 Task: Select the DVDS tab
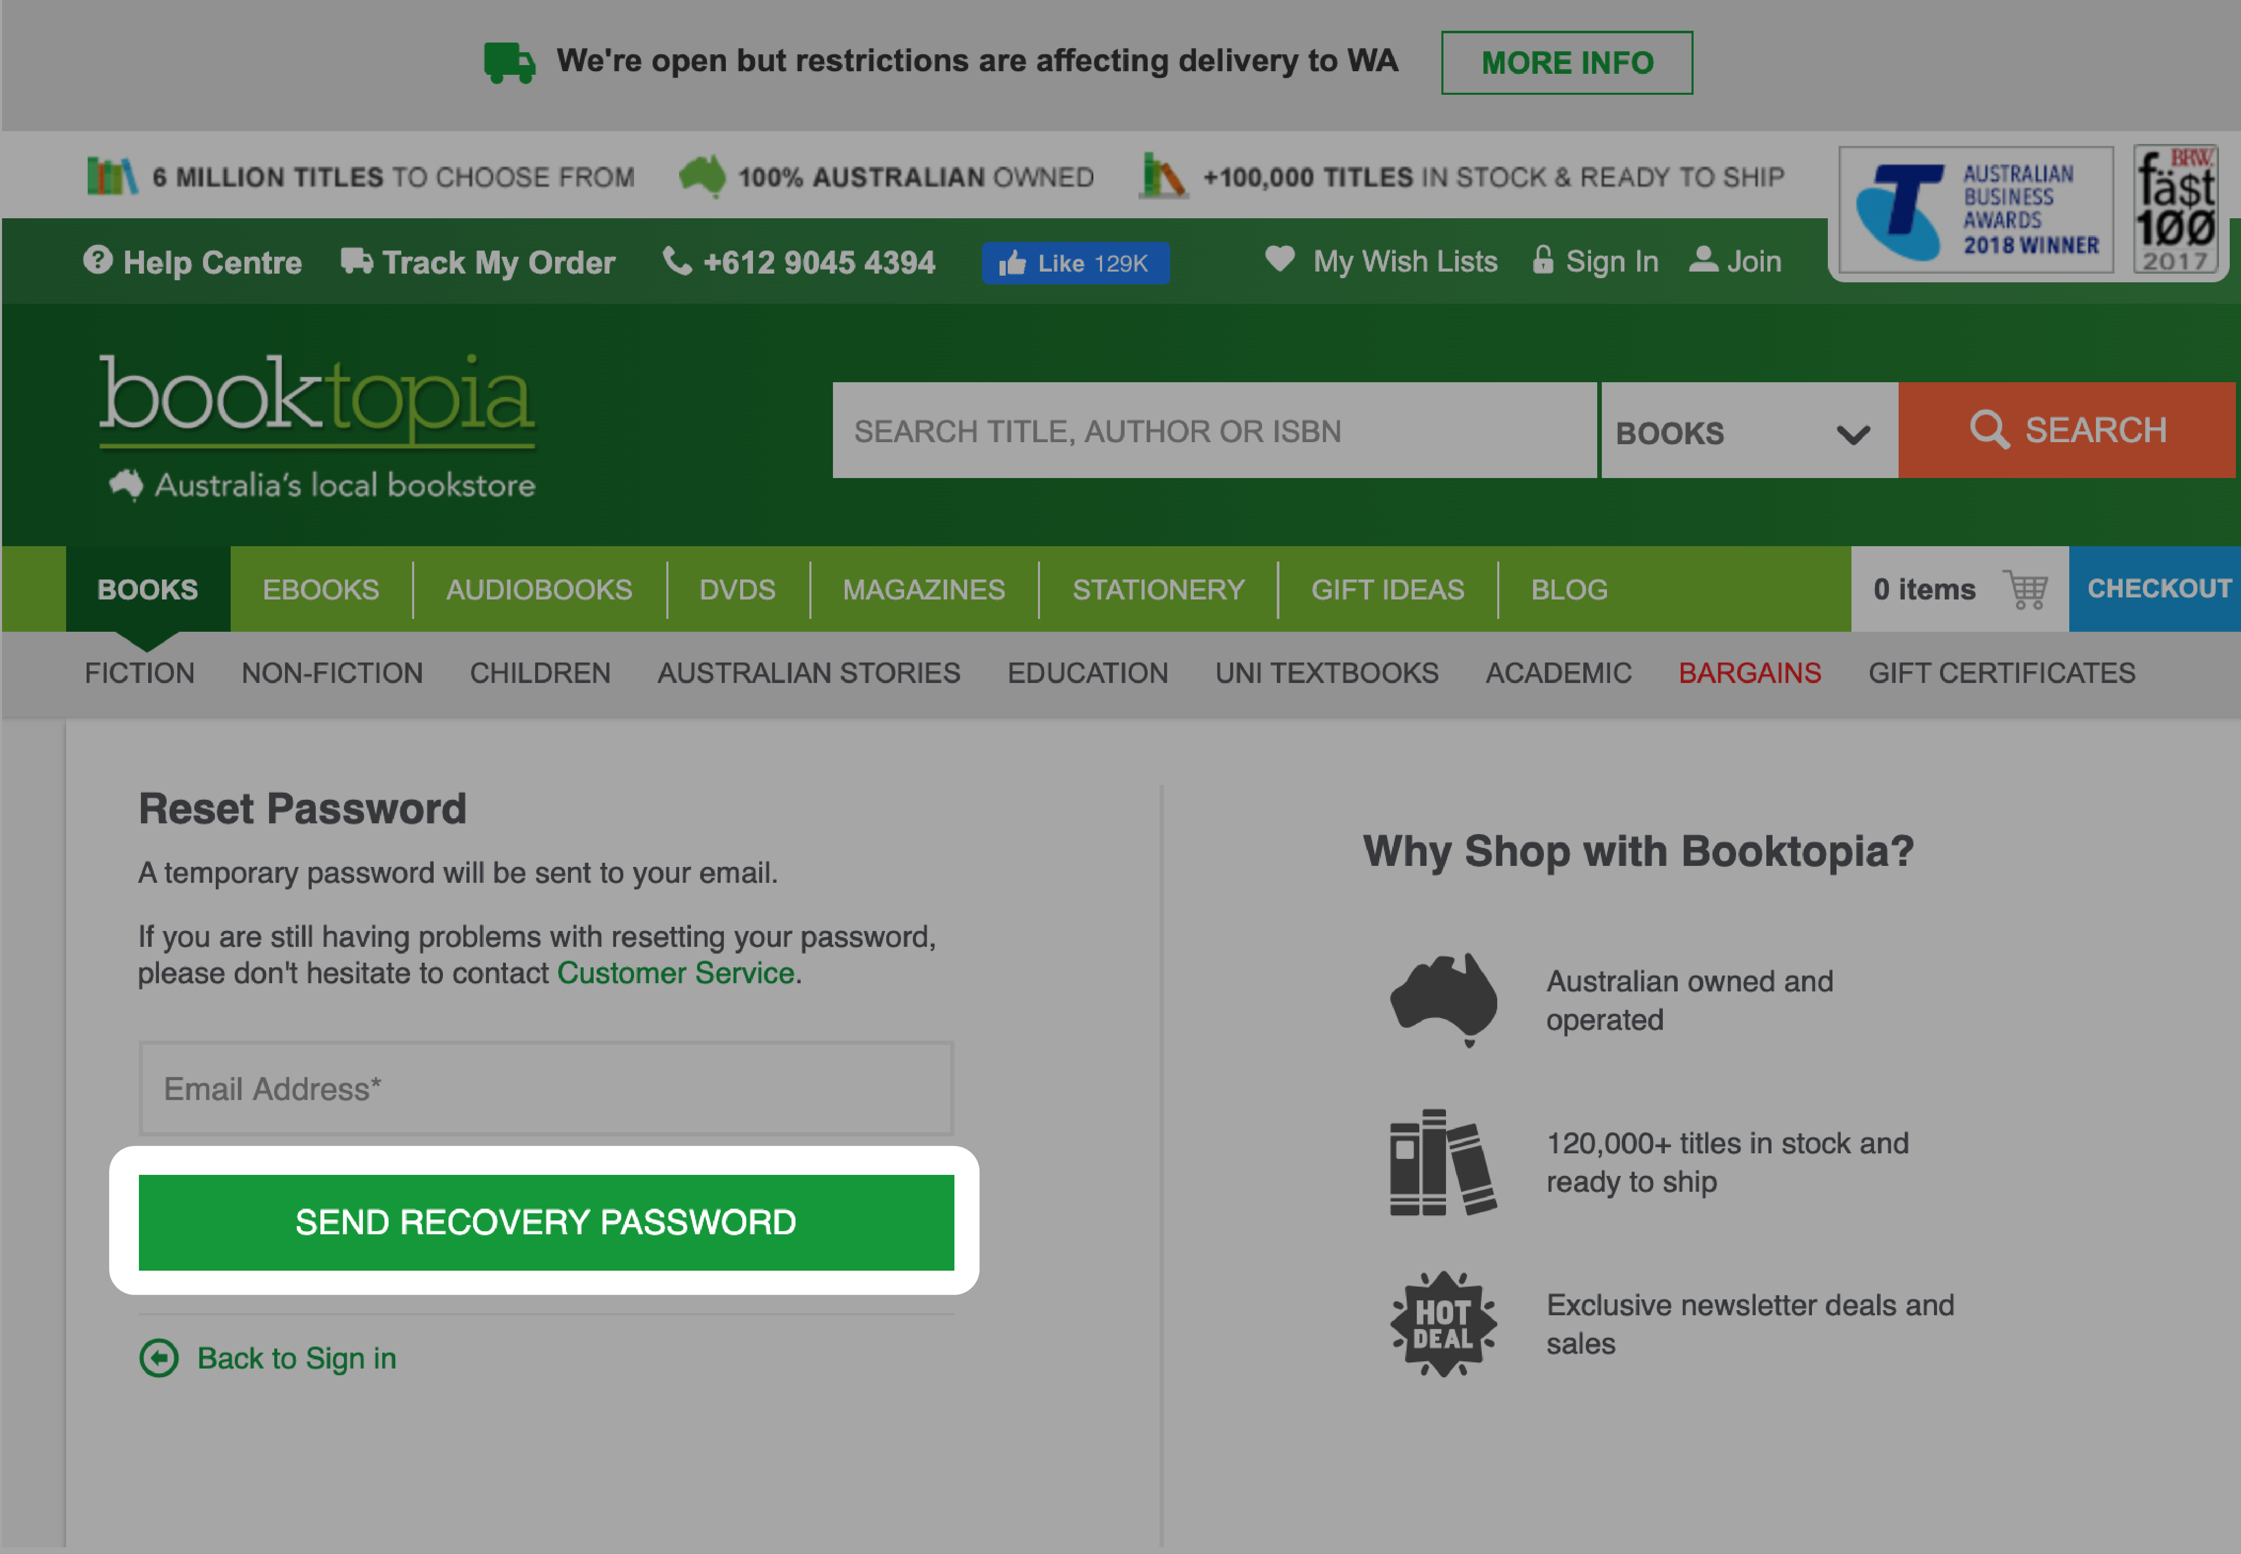737,590
